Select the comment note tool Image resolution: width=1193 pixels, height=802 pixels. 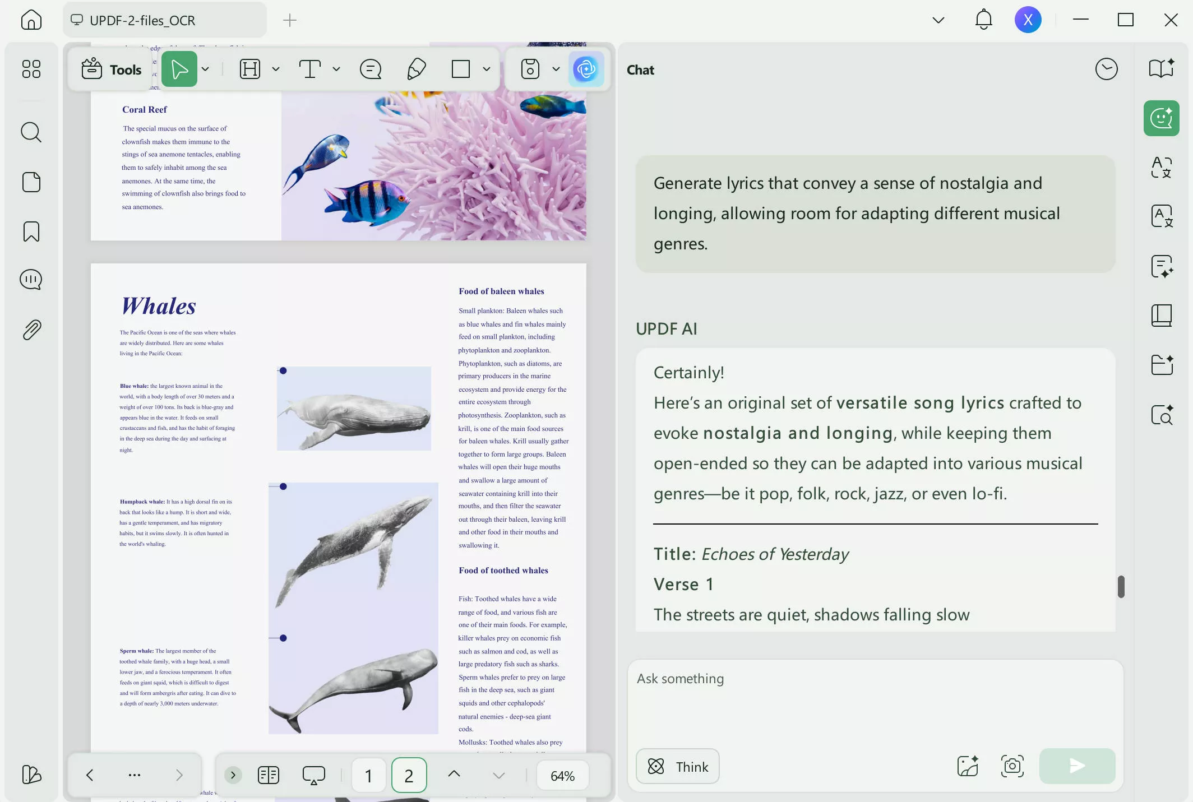(370, 69)
